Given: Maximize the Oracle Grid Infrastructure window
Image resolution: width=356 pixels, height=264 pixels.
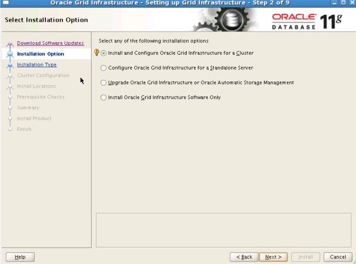Looking at the screenshot, I should (343, 3).
